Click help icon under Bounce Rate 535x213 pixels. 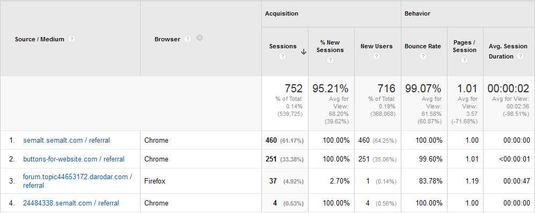click(x=423, y=57)
